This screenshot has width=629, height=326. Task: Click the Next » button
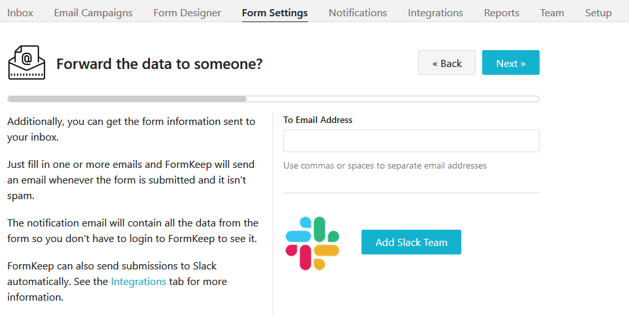coord(511,63)
